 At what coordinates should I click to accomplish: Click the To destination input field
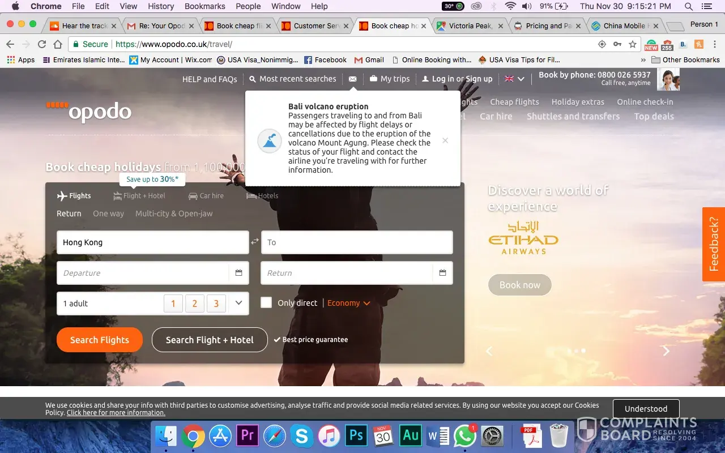tap(357, 242)
